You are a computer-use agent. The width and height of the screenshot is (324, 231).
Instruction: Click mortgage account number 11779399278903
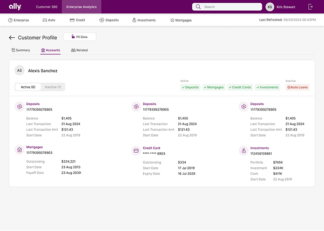point(39,153)
